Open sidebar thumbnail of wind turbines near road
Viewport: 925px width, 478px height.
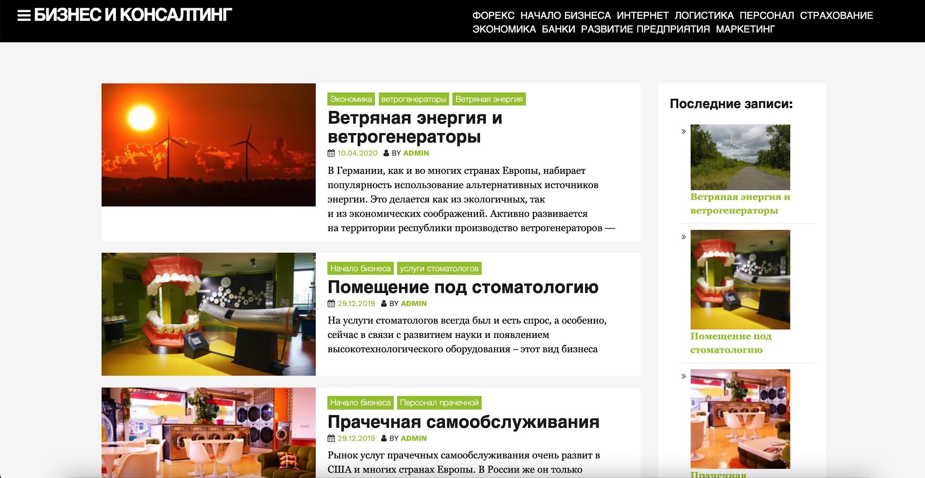740,157
